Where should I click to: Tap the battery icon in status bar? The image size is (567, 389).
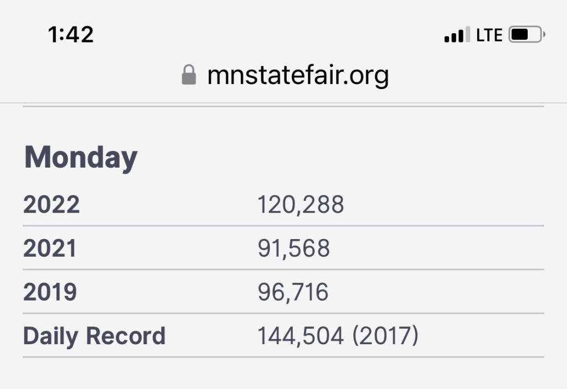527,35
